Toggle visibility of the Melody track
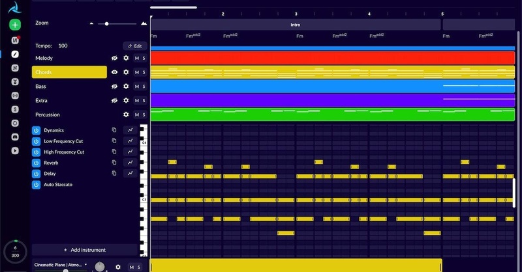522x272 pixels. (x=114, y=59)
